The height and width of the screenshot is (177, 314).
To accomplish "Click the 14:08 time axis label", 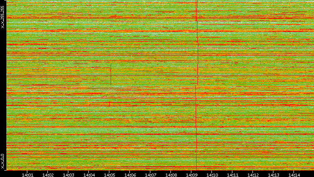I will 171,175.
